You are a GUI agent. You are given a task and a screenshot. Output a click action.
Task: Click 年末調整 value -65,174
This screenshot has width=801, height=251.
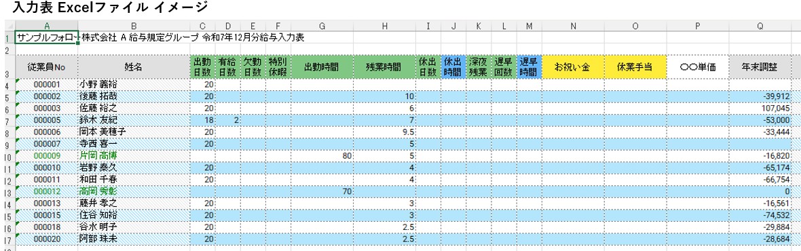(x=760, y=167)
